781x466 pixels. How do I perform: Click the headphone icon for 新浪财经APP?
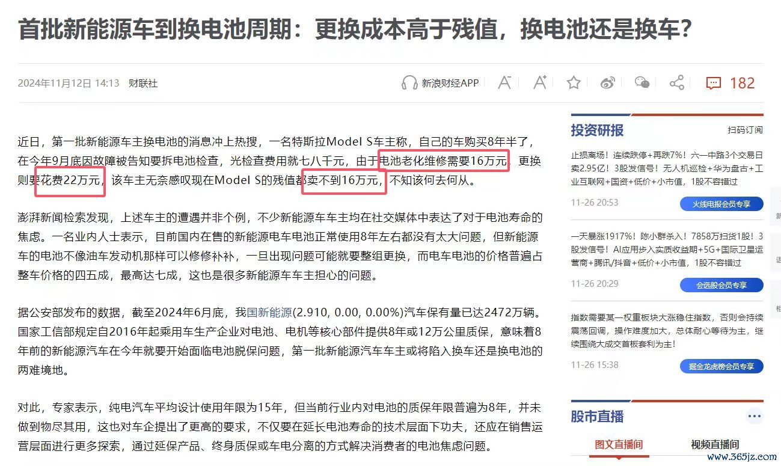click(x=409, y=83)
